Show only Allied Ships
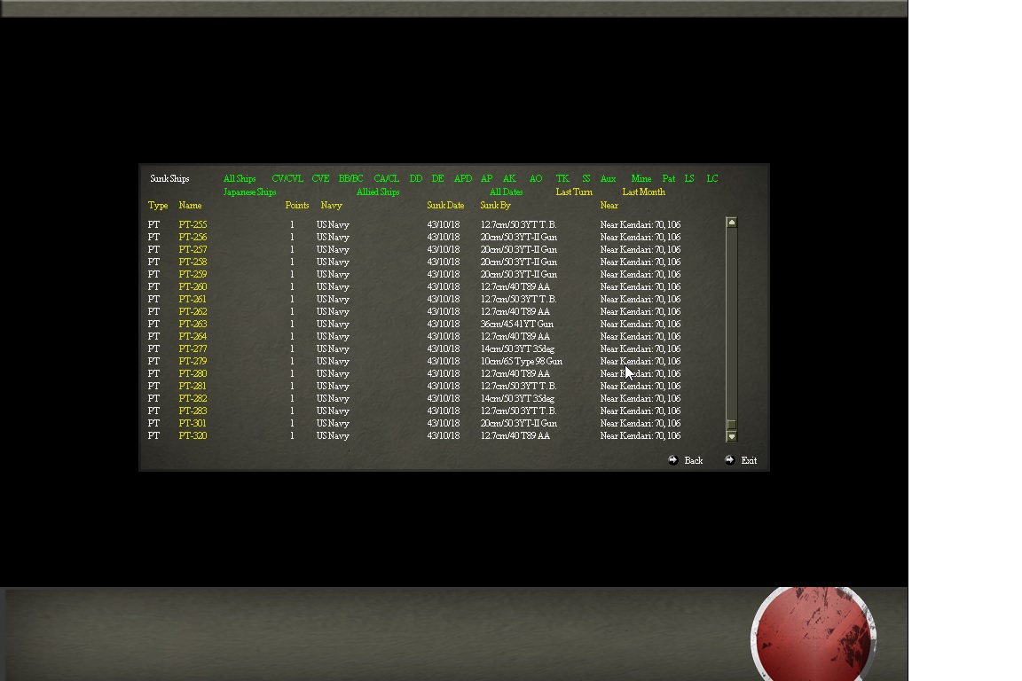 point(378,192)
